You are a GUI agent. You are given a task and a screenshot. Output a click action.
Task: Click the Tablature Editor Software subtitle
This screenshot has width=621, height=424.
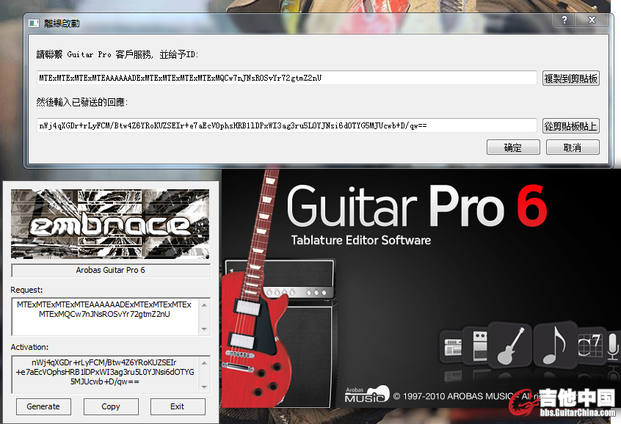click(361, 240)
